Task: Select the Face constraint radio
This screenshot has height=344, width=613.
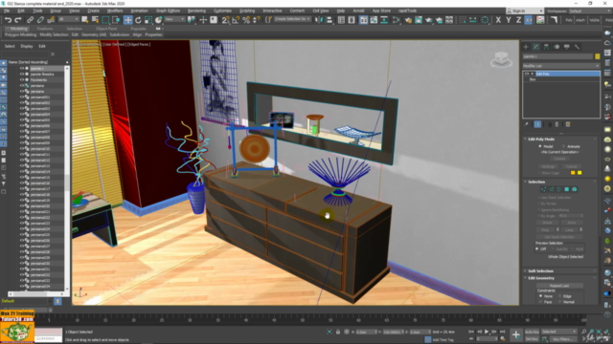Action: tap(540, 302)
